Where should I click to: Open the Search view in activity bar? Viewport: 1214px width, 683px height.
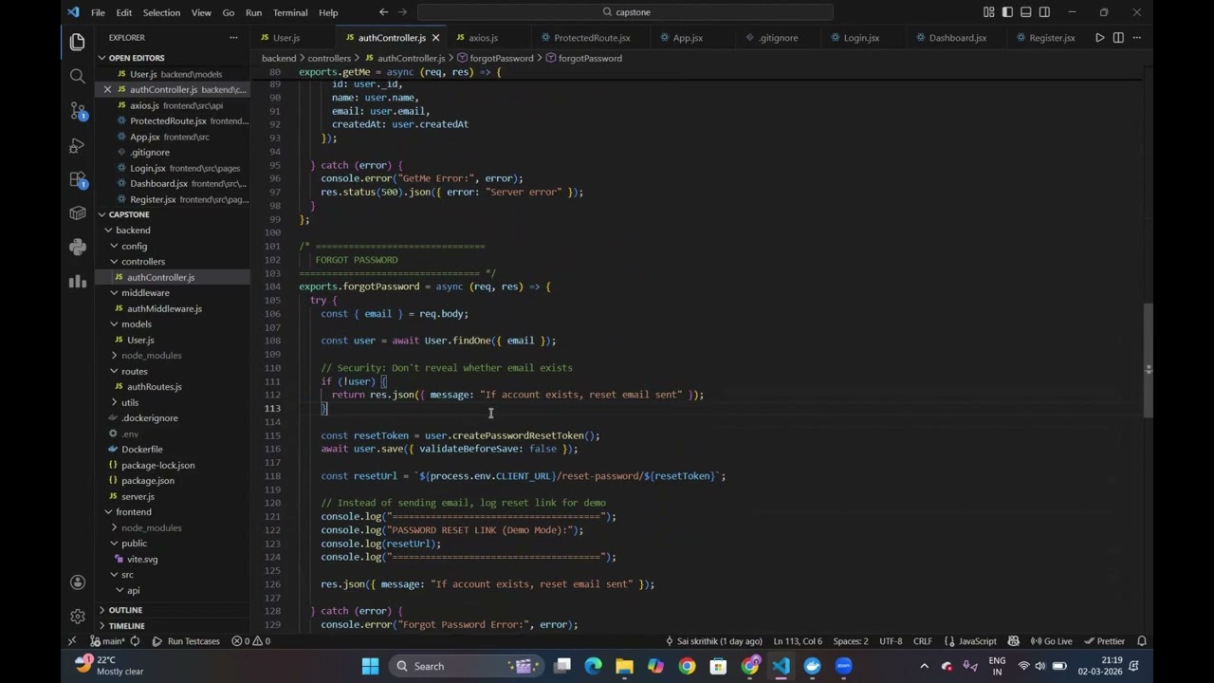[x=78, y=76]
